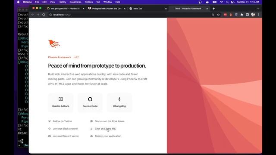276x155 pixels.
Task: Close the mix phx.gen.live tab
Action: click(83, 9)
